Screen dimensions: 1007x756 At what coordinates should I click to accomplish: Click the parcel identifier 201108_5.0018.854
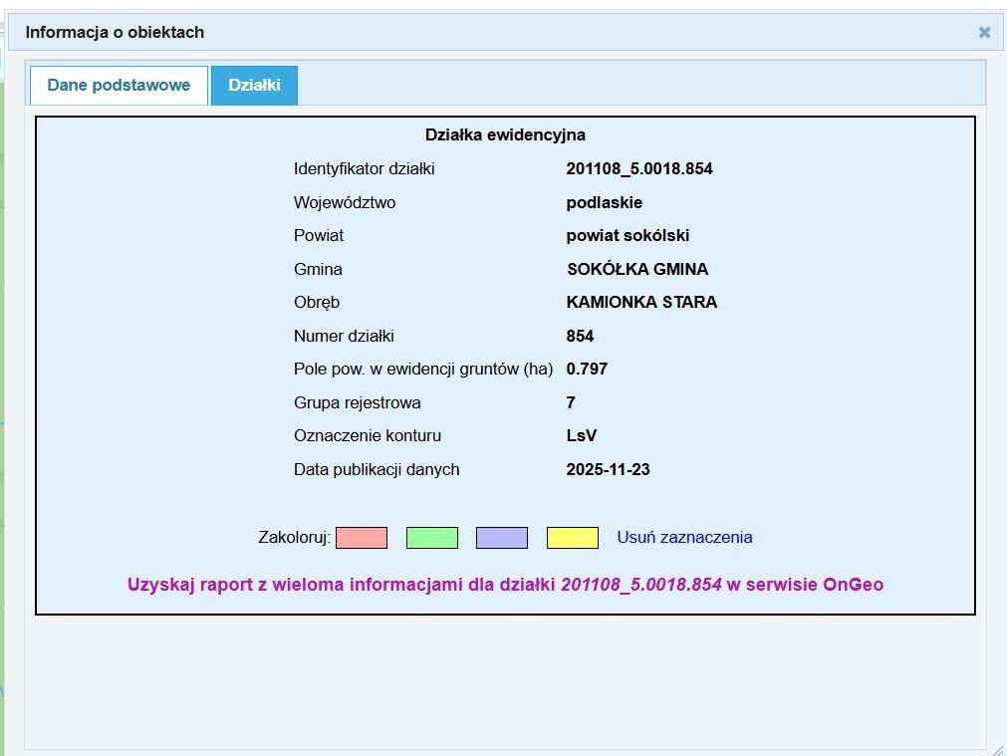point(638,168)
